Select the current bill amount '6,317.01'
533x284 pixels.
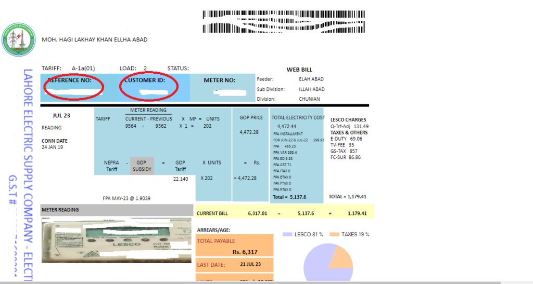(x=258, y=213)
